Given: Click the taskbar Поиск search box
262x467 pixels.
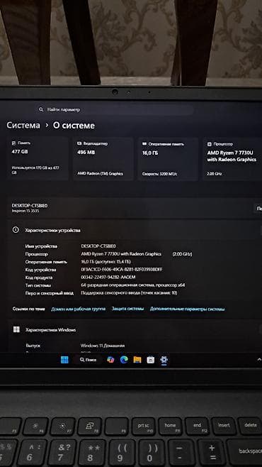Looking at the screenshot, I should pos(88,360).
